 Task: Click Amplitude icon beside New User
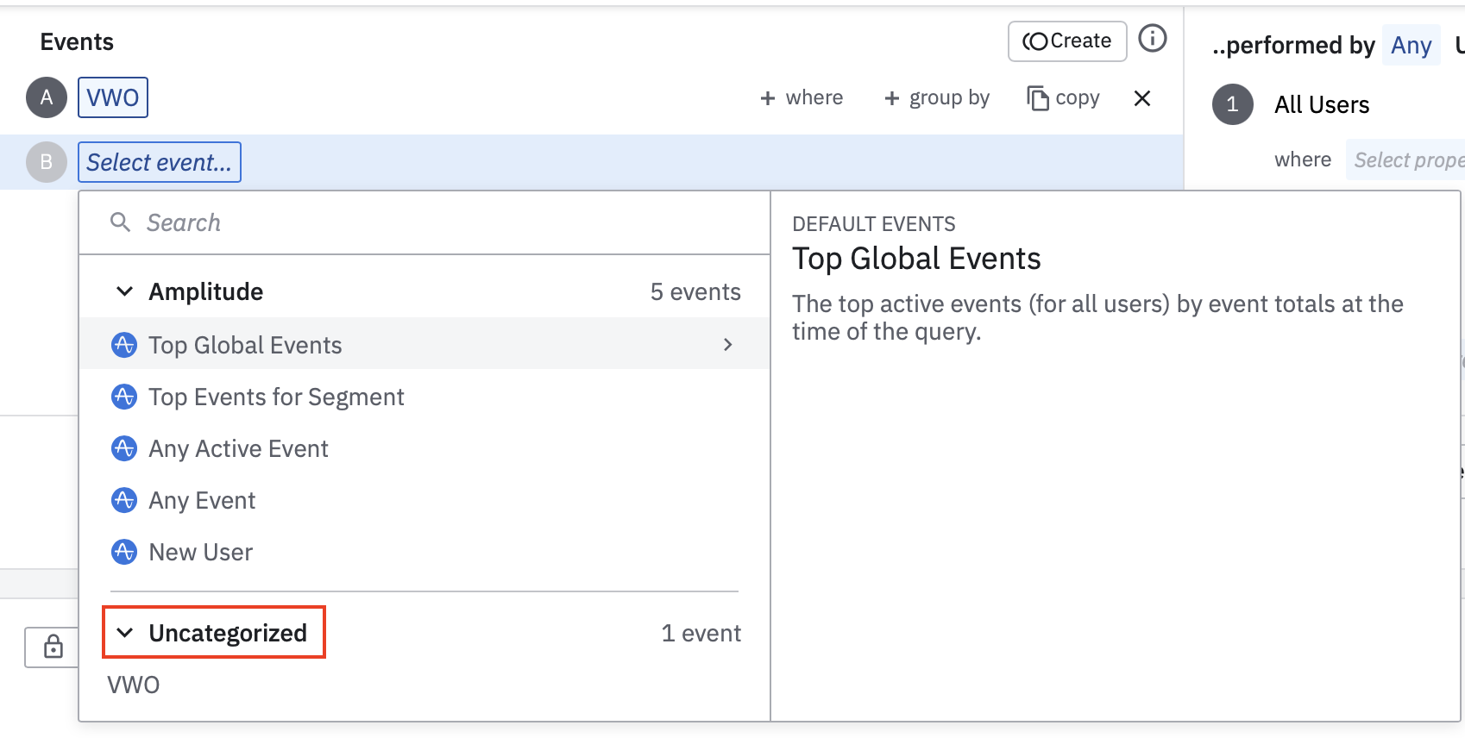(124, 552)
